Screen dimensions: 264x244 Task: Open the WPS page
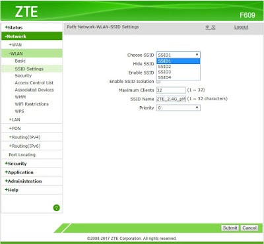19,111
